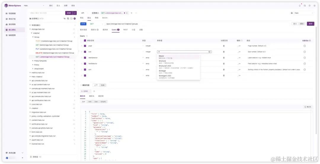Expand the storage.halo.run tree node
Image resolution: width=320 pixels, height=164 pixels.
click(x=30, y=29)
